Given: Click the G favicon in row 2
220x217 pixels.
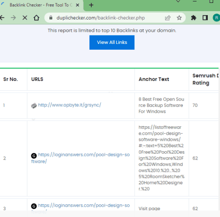Looking at the screenshot, I should point(34,156).
